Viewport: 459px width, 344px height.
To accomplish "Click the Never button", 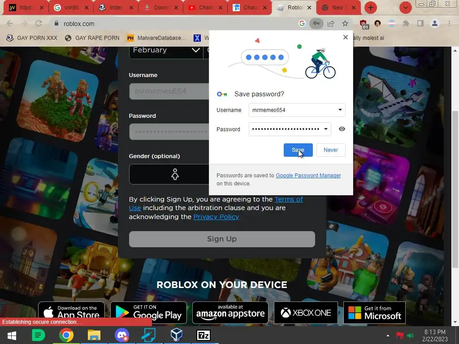I will coord(331,150).
